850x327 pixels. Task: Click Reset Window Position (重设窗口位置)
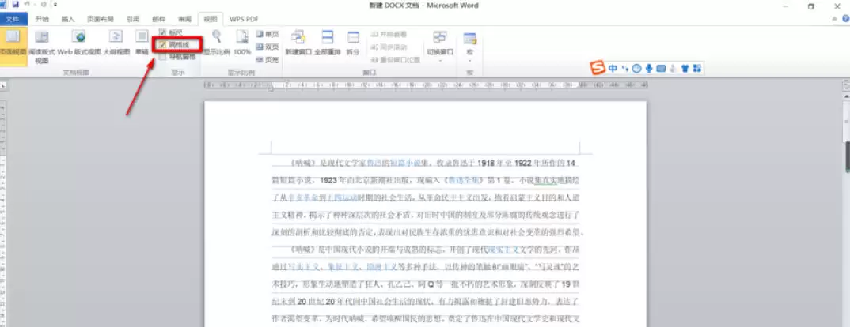point(395,59)
